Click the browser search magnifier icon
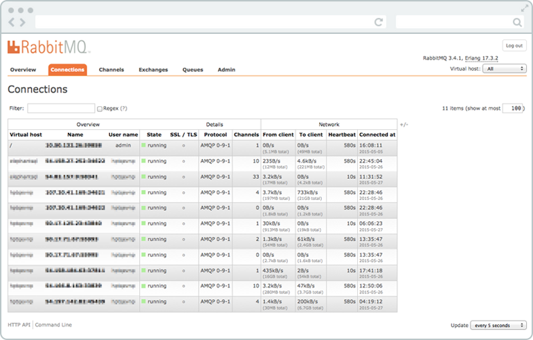 (x=517, y=22)
